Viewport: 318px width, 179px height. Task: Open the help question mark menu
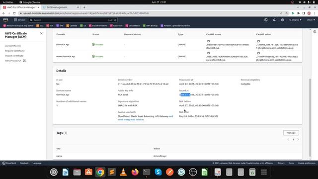(283, 20)
